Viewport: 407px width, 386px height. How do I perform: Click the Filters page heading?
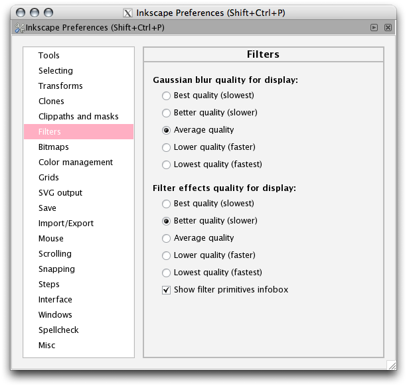coord(263,54)
